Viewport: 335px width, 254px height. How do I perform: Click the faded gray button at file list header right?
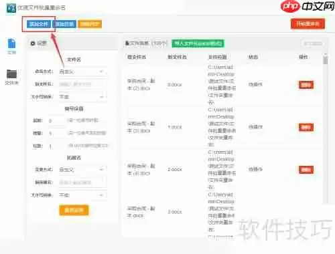tap(314, 43)
